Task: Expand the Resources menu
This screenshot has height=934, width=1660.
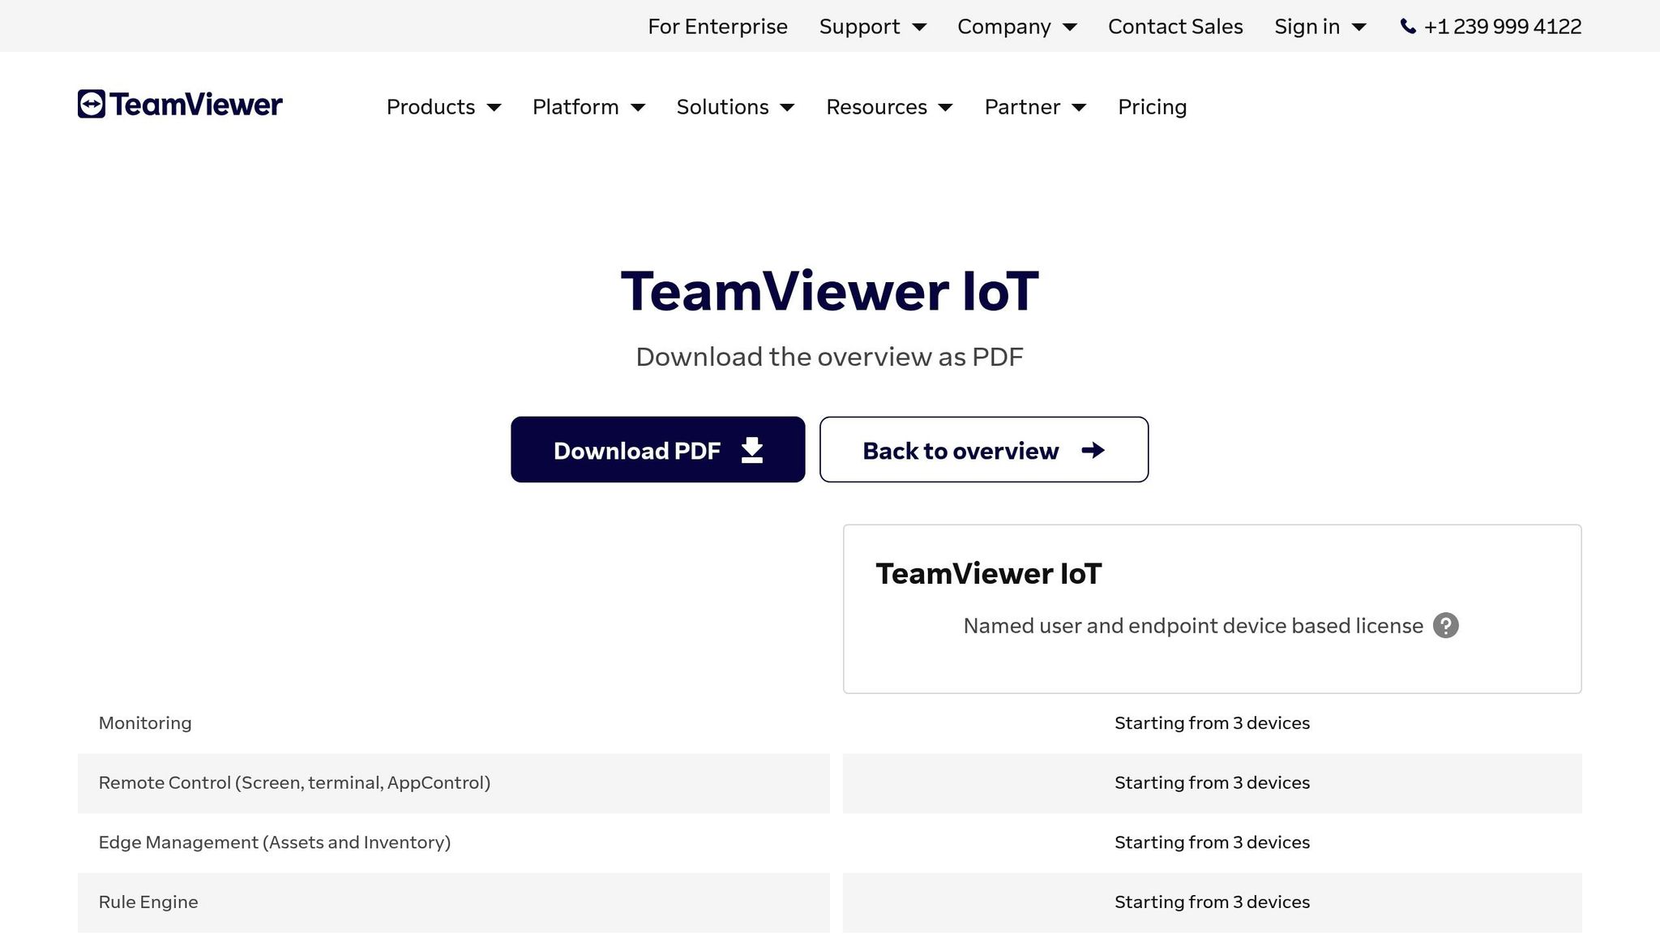Action: point(889,107)
